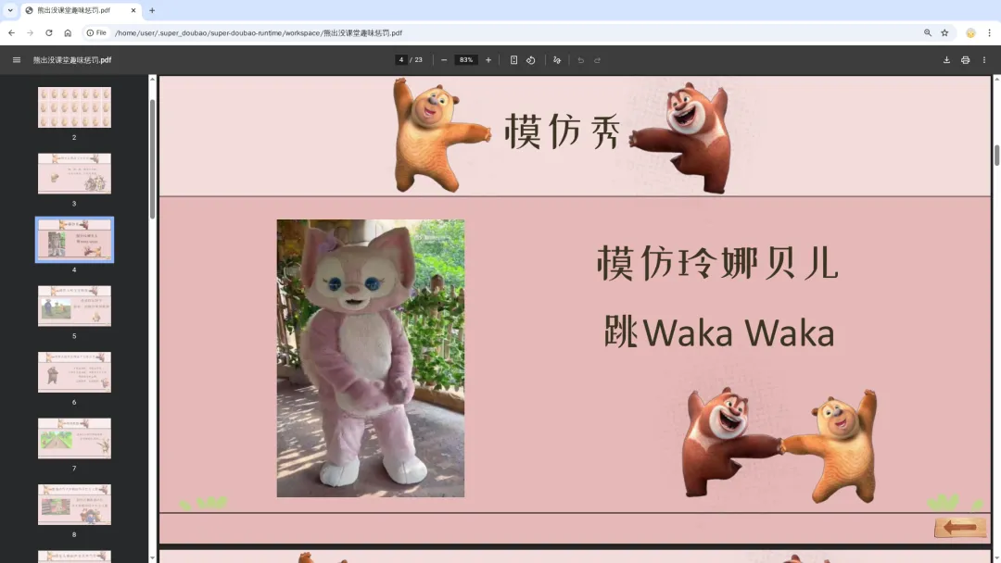This screenshot has width=1001, height=563.
Task: Open page 8 thumbnail
Action: [74, 505]
